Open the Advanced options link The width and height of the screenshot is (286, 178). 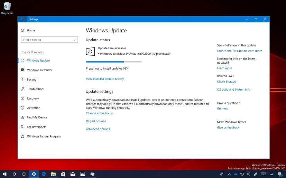[x=98, y=129]
